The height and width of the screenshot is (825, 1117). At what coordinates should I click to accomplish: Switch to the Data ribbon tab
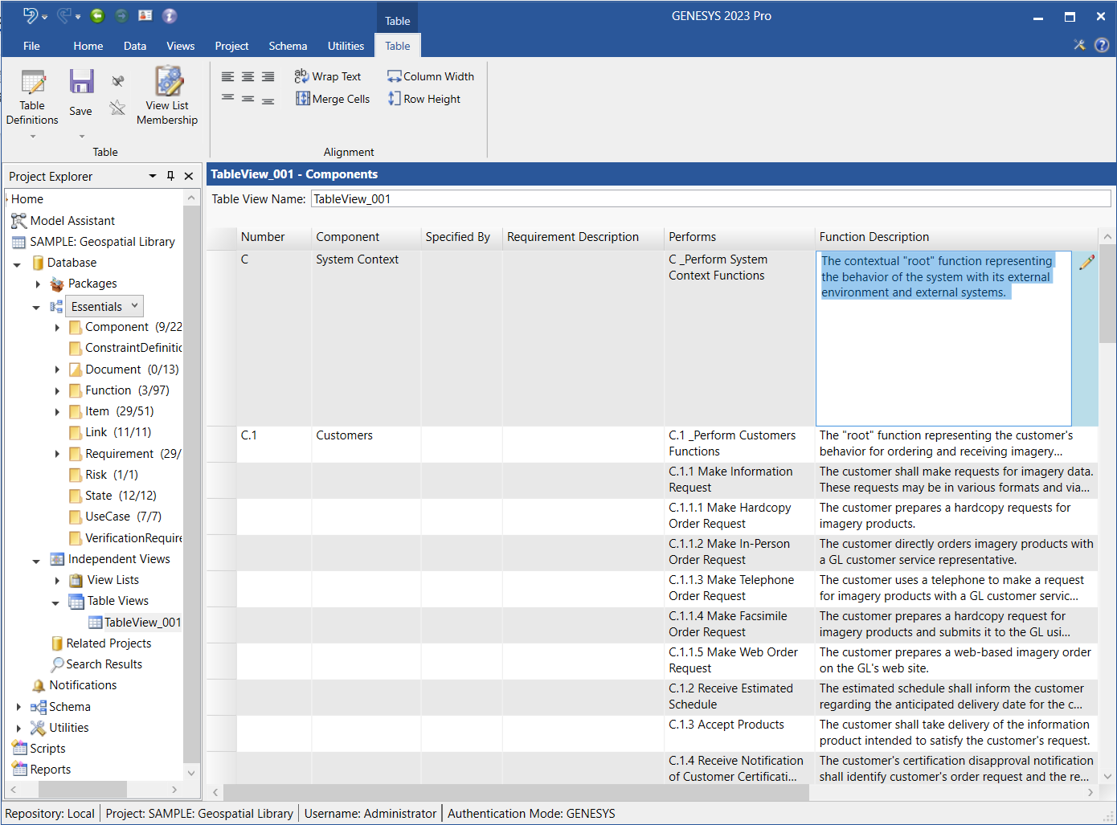(x=135, y=46)
